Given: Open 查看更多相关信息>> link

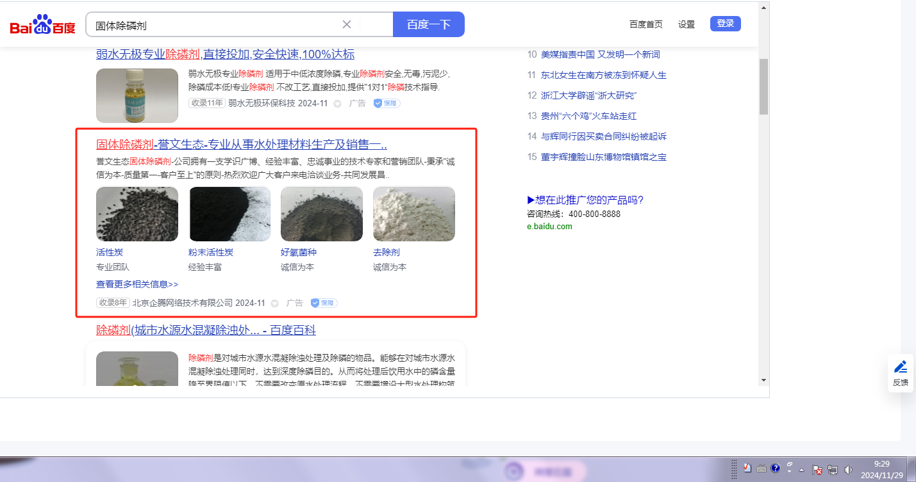Looking at the screenshot, I should pos(137,284).
